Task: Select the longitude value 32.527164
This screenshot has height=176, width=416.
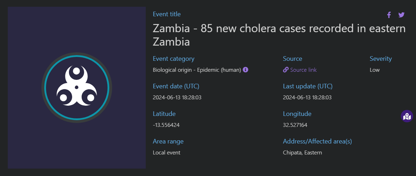Action: tap(295, 125)
